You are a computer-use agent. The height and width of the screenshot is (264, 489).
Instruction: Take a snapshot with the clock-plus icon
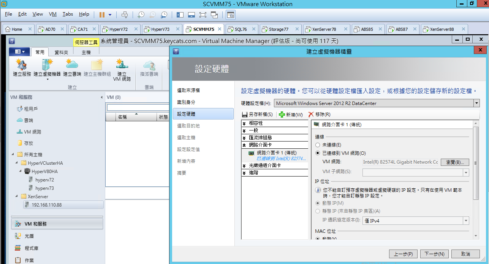141,14
